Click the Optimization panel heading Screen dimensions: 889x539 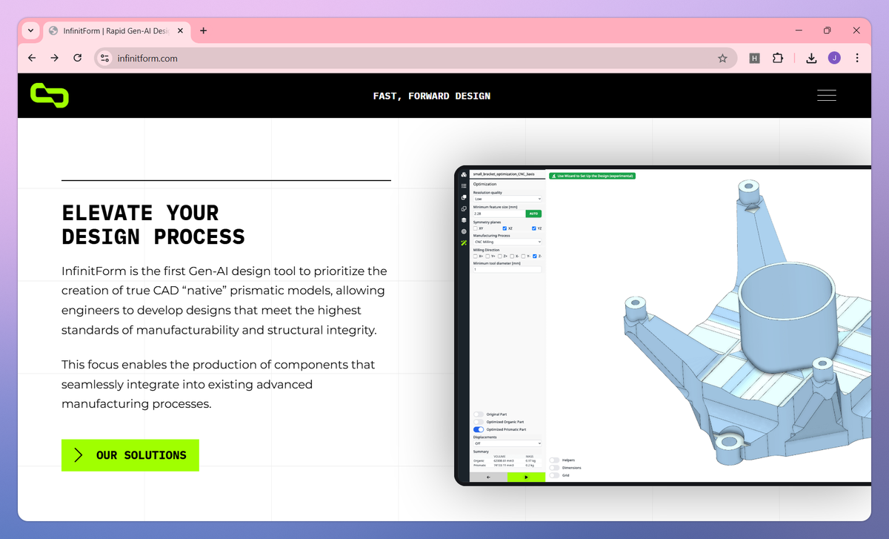(485, 184)
